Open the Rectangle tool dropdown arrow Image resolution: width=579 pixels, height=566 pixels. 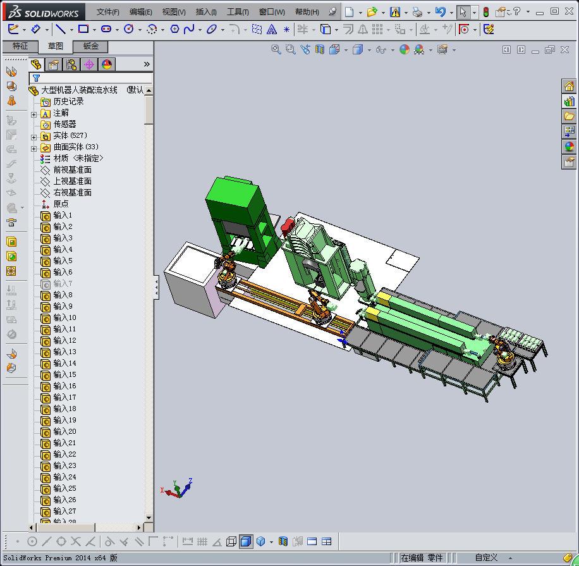94,30
